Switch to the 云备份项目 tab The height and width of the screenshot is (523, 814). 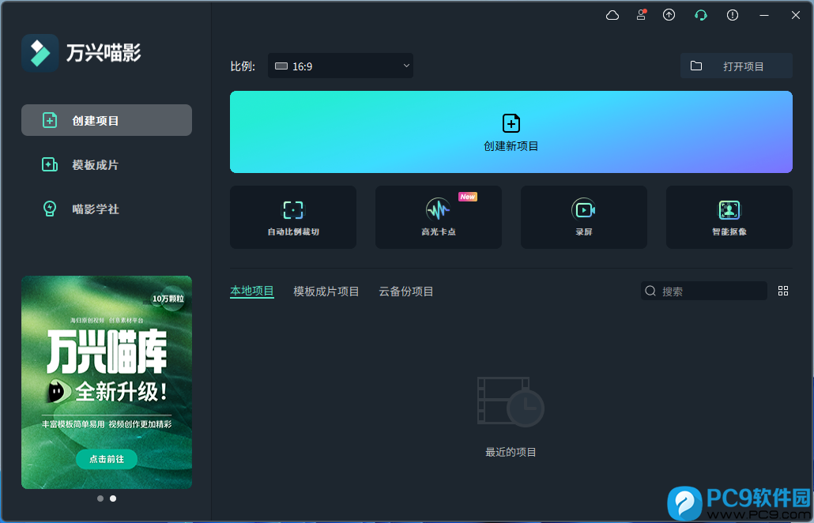pyautogui.click(x=406, y=291)
